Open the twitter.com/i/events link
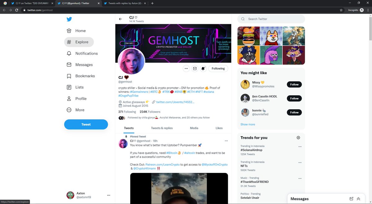This screenshot has height=204, width=372. [175, 102]
